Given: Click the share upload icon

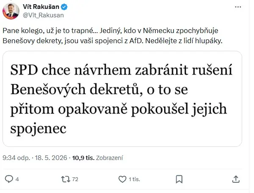Looking at the screenshot, I should (236, 179).
